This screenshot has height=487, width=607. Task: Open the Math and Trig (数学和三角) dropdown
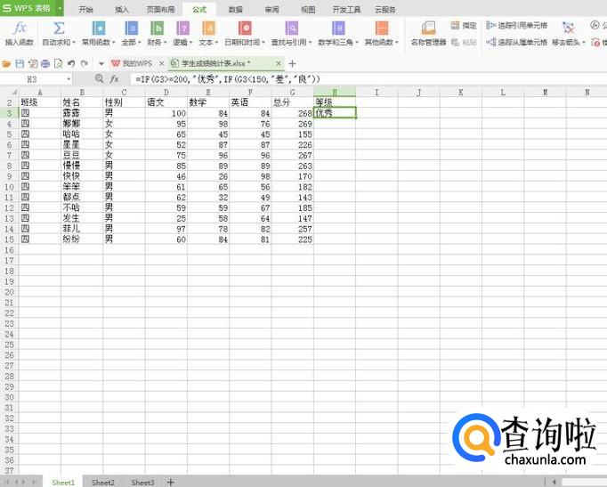coord(338,33)
